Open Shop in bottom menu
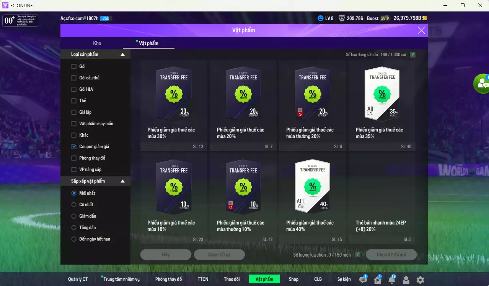This screenshot has width=489, height=286. 293,279
